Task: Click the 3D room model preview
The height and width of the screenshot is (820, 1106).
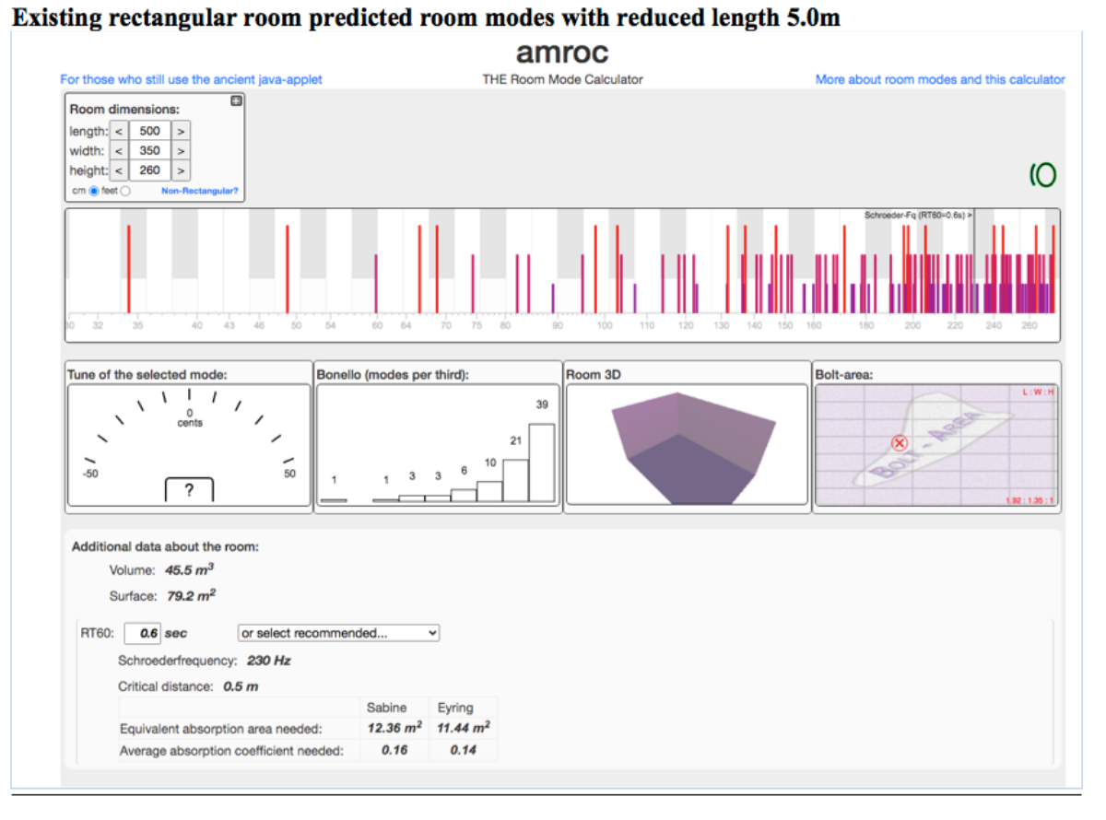Action: click(688, 444)
